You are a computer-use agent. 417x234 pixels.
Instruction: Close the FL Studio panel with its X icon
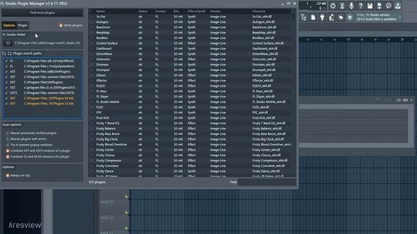(x=411, y=100)
